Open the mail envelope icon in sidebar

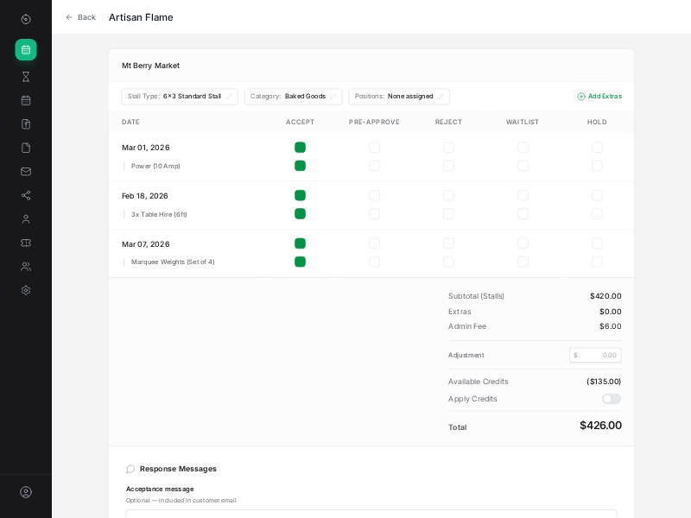[26, 171]
